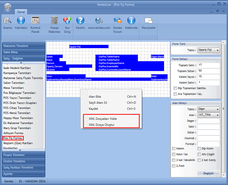Tick the Kalem checkbox
This screenshot has height=185, width=228.
[x=174, y=149]
